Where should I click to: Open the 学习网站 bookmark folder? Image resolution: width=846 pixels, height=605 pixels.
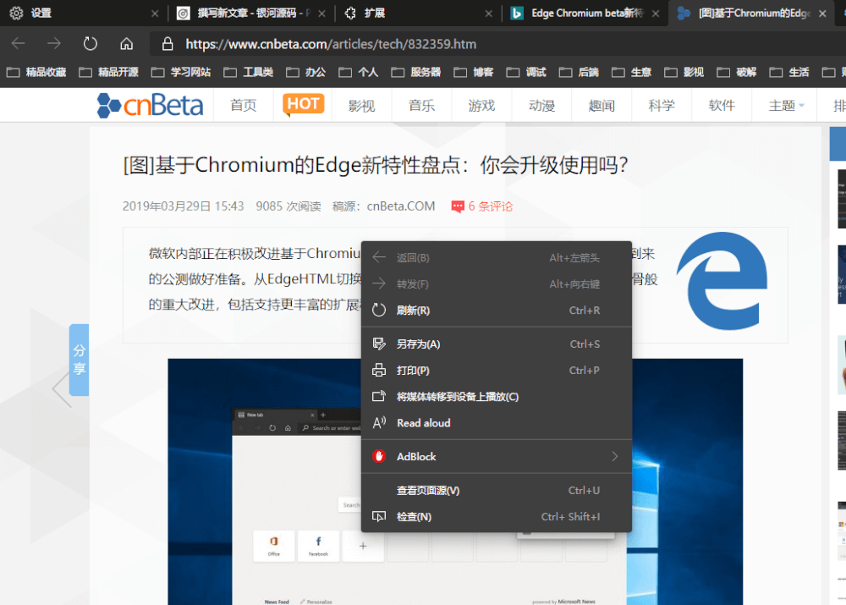tap(181, 72)
